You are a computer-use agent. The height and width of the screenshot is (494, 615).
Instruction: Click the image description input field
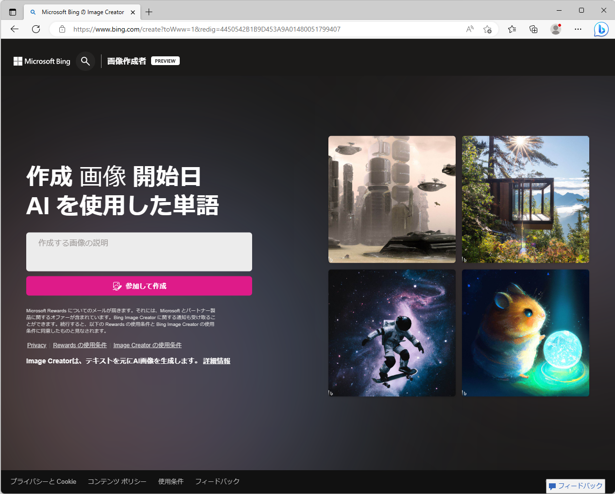(139, 252)
